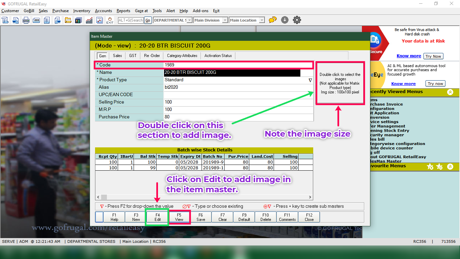
Task: Expand the Product Type dropdown arrow
Action: click(x=310, y=80)
